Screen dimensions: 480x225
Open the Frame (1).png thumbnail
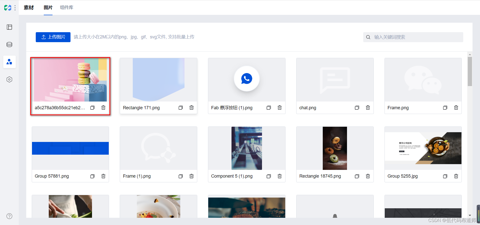pos(158,148)
